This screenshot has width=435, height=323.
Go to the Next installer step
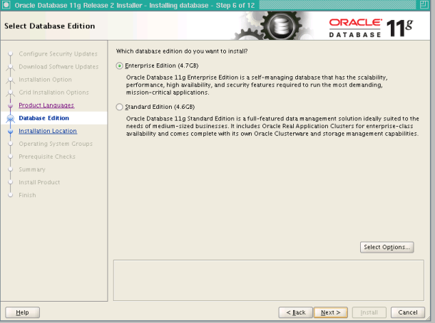[x=330, y=312]
